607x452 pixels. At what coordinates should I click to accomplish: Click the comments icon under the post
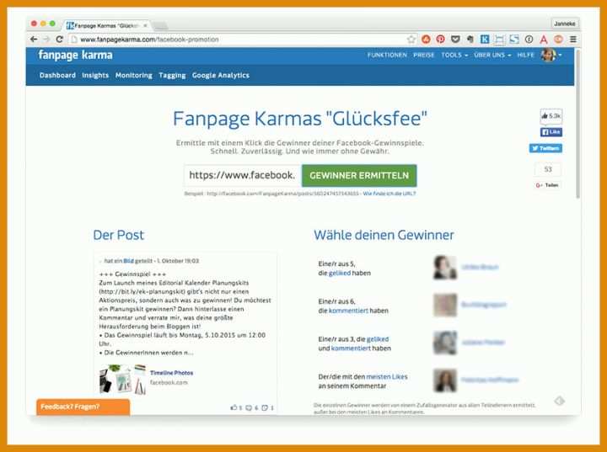(x=249, y=407)
